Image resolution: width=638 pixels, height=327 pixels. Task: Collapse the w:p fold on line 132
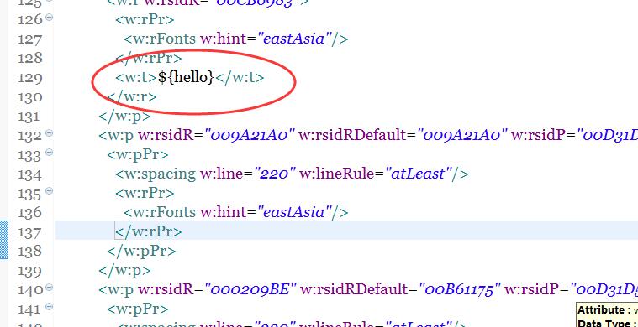coord(50,133)
